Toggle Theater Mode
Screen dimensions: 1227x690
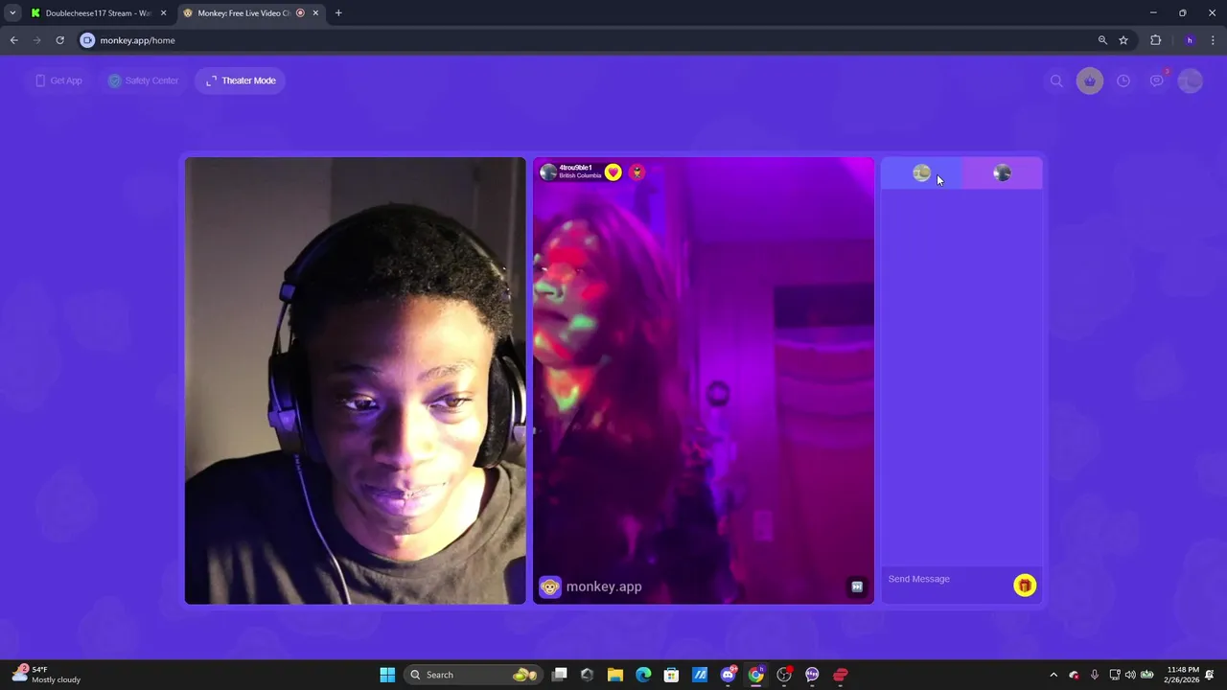241,80
